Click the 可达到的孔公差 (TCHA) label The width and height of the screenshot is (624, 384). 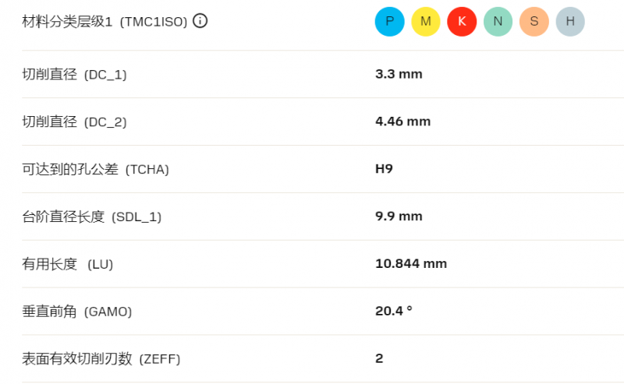point(95,169)
